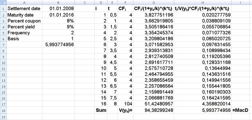
Task: Select row 19 header
Action: (x=3, y=117)
